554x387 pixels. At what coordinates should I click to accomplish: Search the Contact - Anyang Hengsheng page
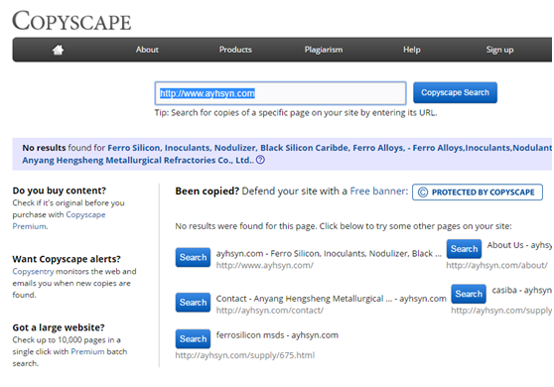[x=193, y=303]
